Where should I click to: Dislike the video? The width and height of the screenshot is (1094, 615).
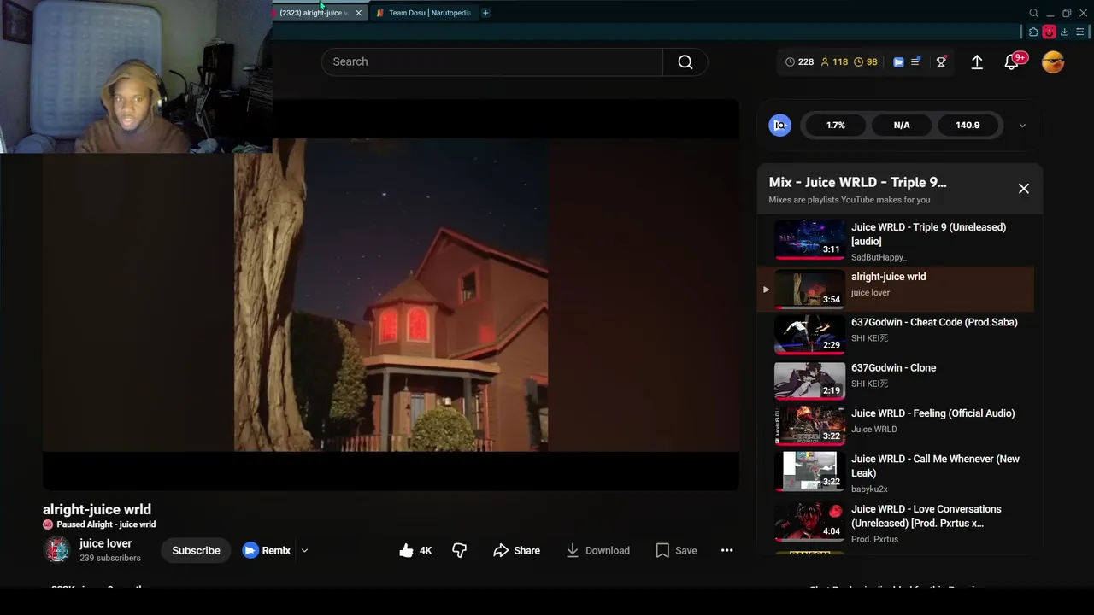click(x=459, y=550)
